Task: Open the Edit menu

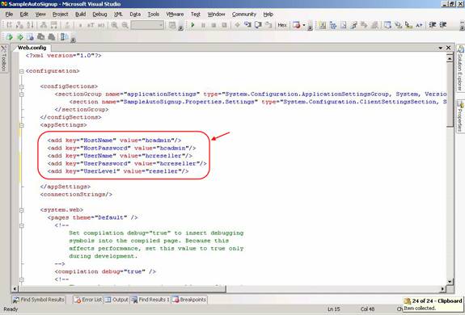Action: click(x=24, y=14)
